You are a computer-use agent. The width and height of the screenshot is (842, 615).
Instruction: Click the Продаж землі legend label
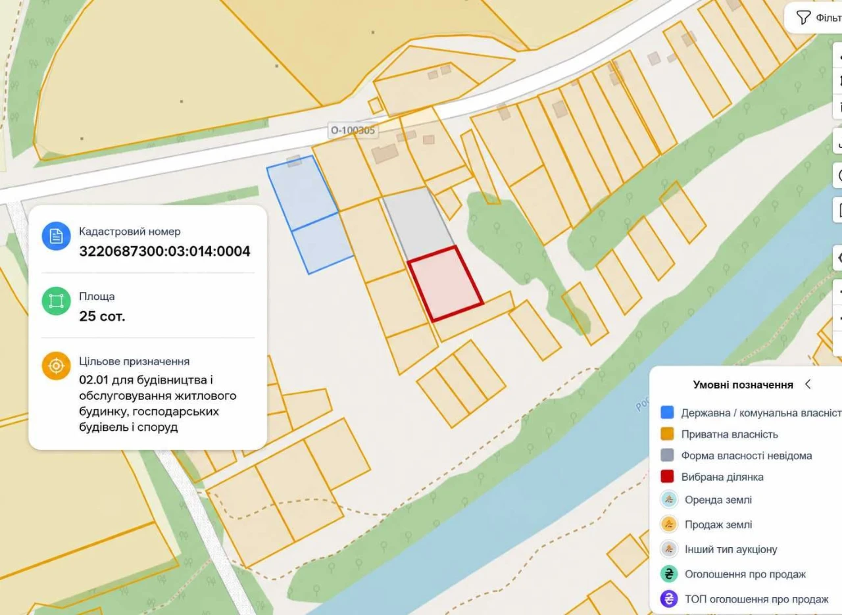coord(718,525)
